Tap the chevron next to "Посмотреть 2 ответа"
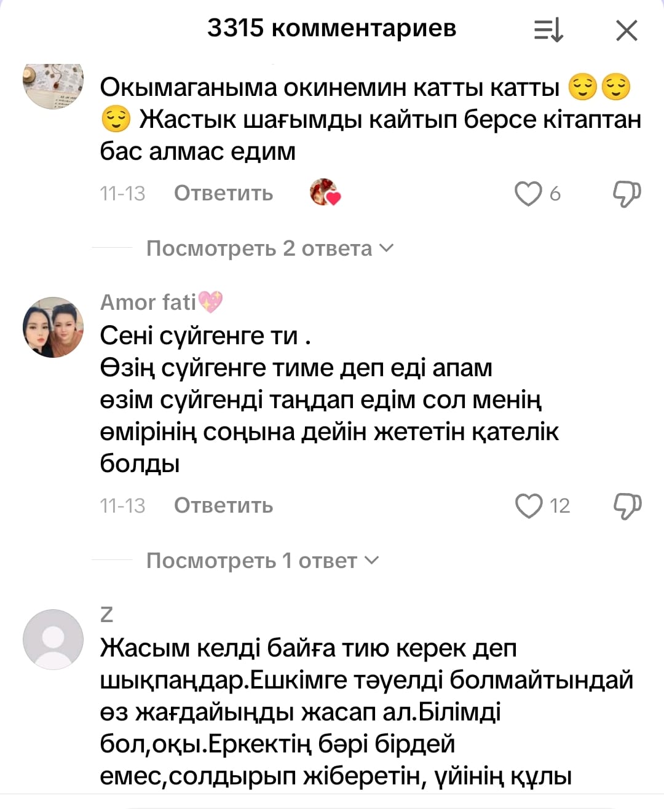The image size is (664, 809). pyautogui.click(x=387, y=248)
